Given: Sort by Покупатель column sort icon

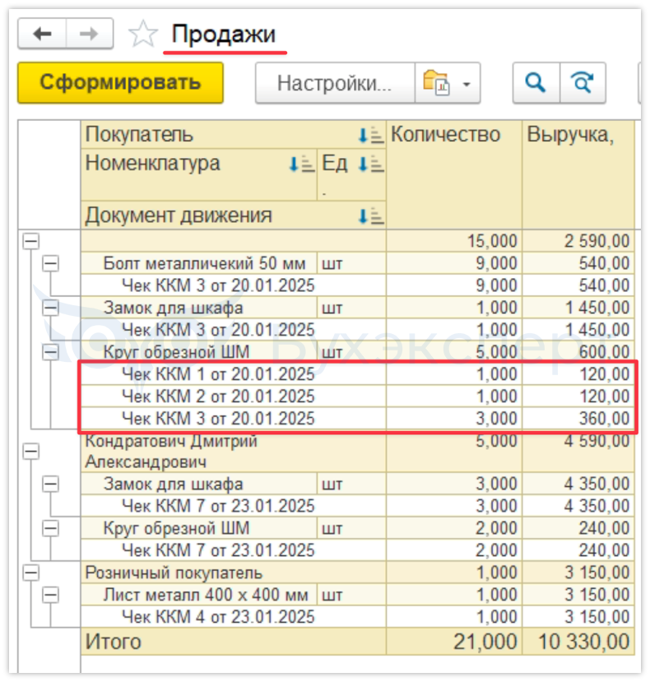Looking at the screenshot, I should click(x=371, y=135).
